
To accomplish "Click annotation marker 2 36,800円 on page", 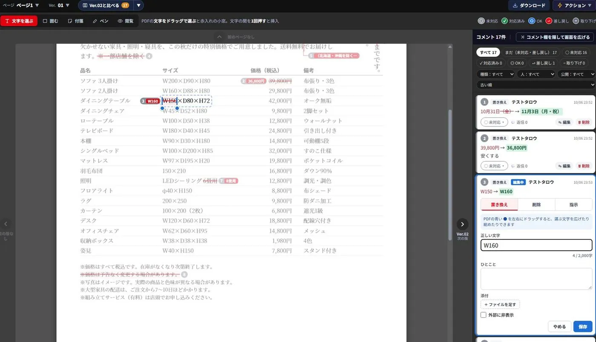I will coord(254,81).
